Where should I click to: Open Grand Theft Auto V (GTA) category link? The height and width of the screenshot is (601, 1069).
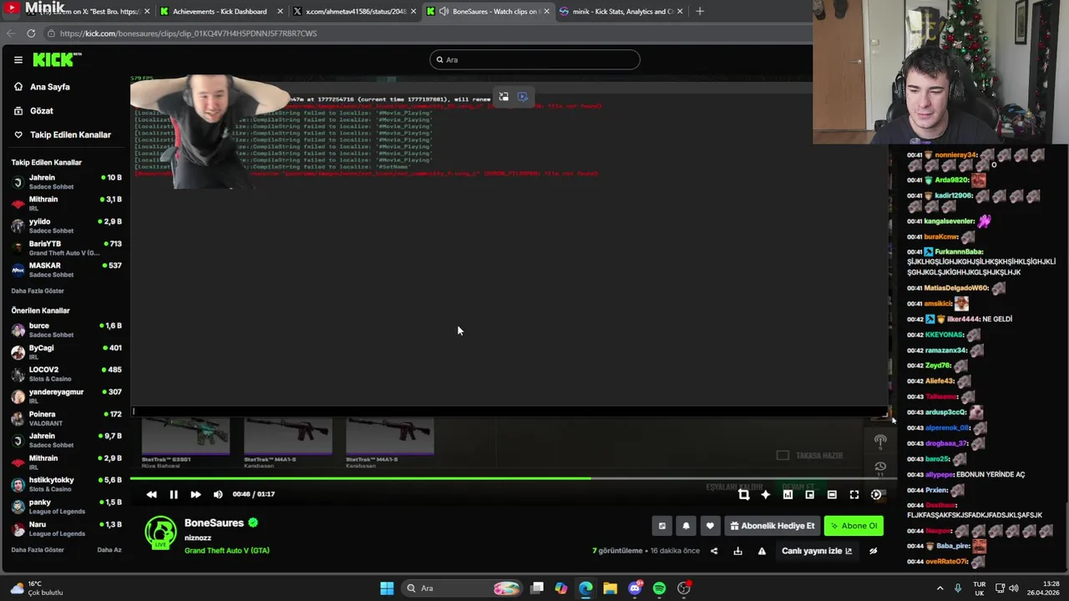coord(226,551)
